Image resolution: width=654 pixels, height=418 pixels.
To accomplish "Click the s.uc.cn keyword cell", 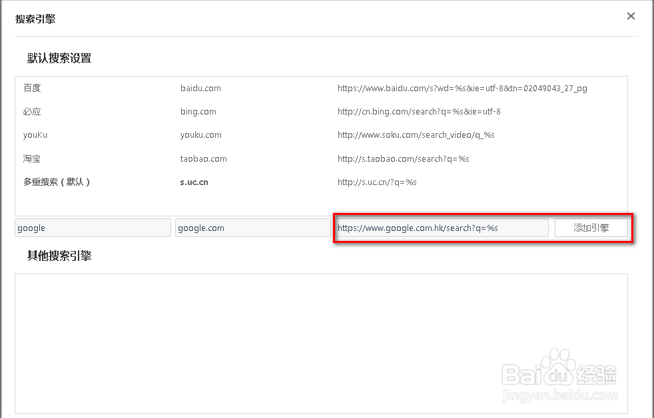I will (194, 182).
